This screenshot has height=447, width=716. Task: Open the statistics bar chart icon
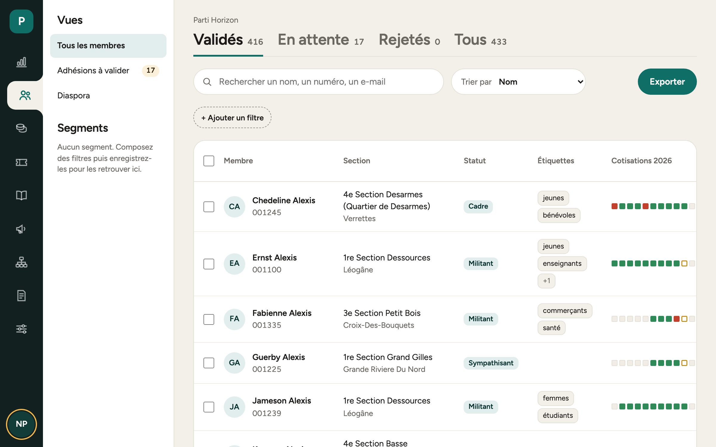pyautogui.click(x=21, y=62)
